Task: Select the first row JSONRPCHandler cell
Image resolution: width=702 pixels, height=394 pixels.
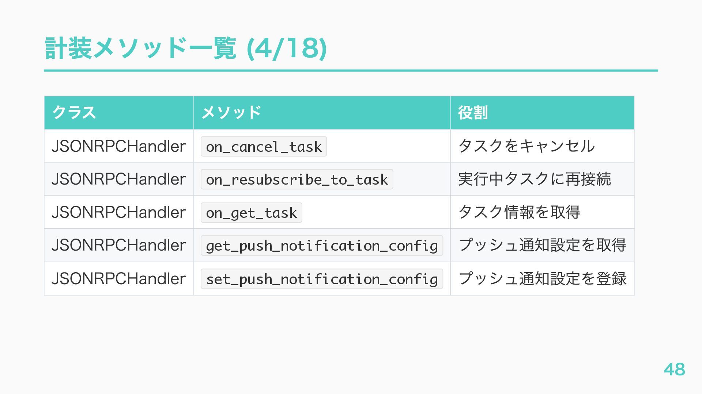Action: click(119, 146)
